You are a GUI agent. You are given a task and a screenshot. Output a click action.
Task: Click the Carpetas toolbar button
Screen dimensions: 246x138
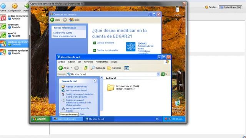tap(114, 68)
